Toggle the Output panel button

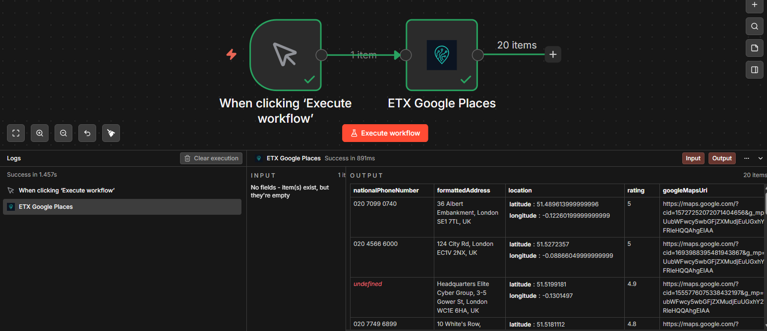[x=722, y=158]
